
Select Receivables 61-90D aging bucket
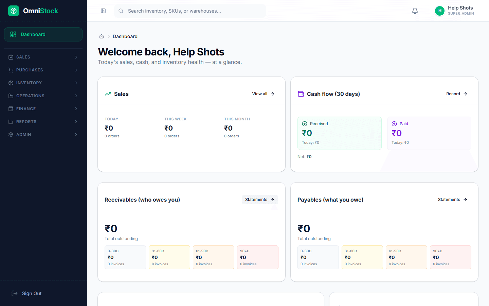(x=214, y=257)
